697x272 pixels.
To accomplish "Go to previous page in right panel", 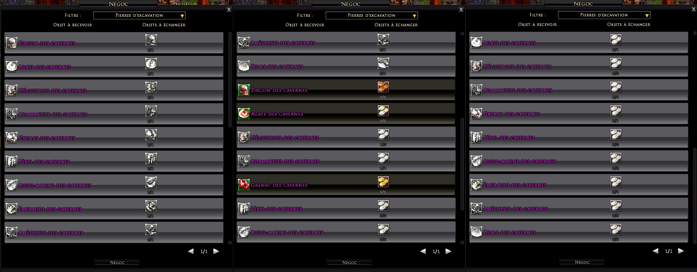I will 655,251.
